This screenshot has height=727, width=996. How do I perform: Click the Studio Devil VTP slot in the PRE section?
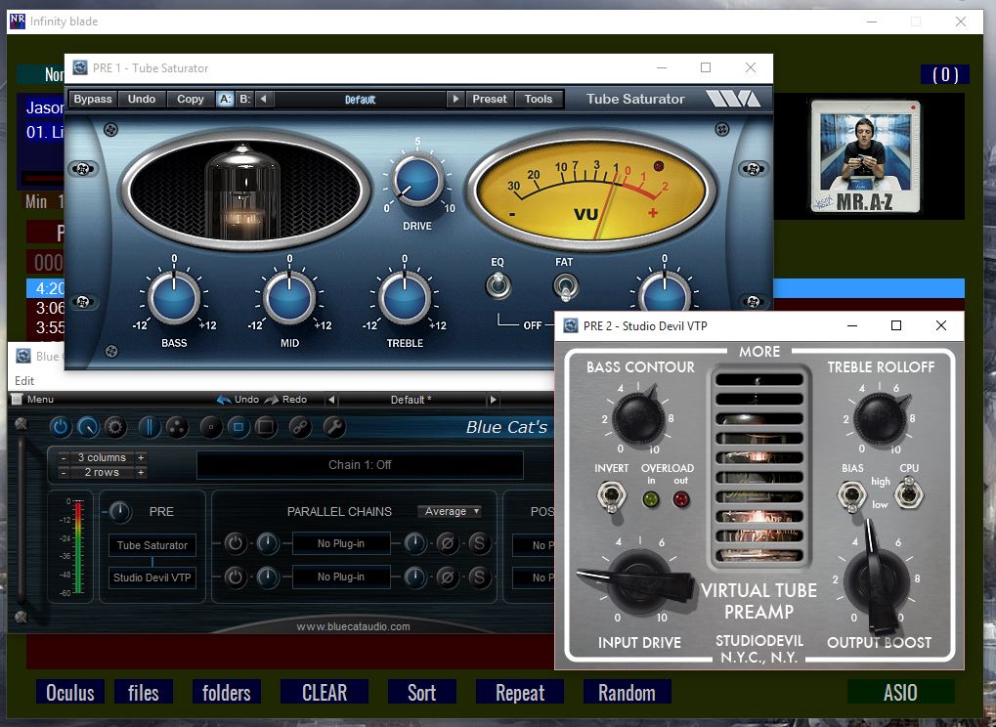[152, 577]
